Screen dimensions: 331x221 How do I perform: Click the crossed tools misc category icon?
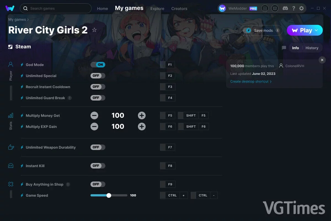tap(11, 184)
